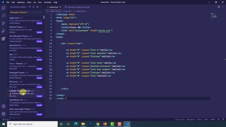Open the SynthWave '84 extension entry
This screenshot has width=226, height=127.
(x=25, y=102)
